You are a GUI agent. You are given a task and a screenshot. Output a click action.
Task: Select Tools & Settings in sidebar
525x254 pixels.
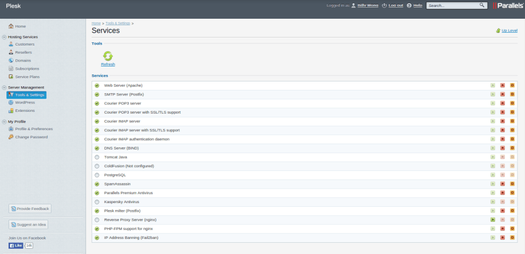click(x=26, y=95)
